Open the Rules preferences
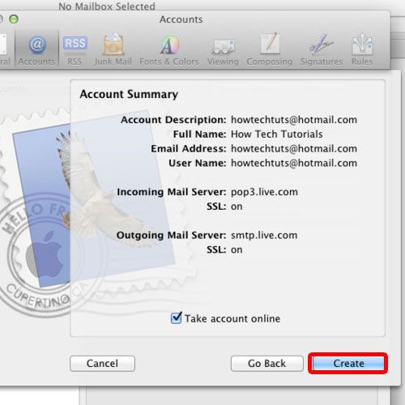The height and width of the screenshot is (405, 405). (362, 49)
